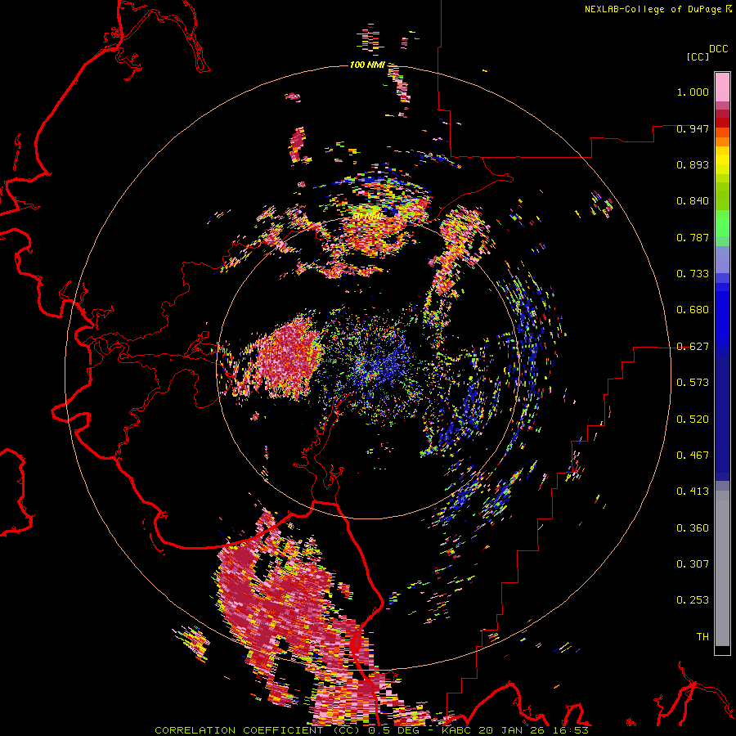Viewport: 736px width, 736px height.
Task: Pick the gray color bar segment
Action: pos(722,568)
